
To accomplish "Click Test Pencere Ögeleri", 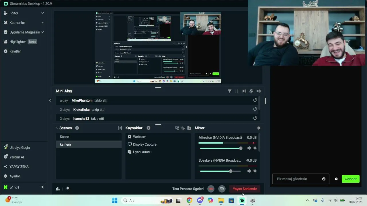I will pos(188,189).
